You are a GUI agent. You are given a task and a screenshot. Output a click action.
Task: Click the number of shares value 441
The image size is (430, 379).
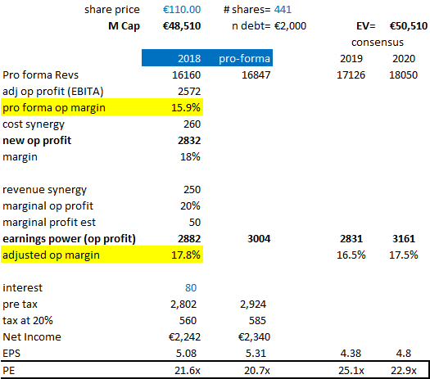(283, 10)
